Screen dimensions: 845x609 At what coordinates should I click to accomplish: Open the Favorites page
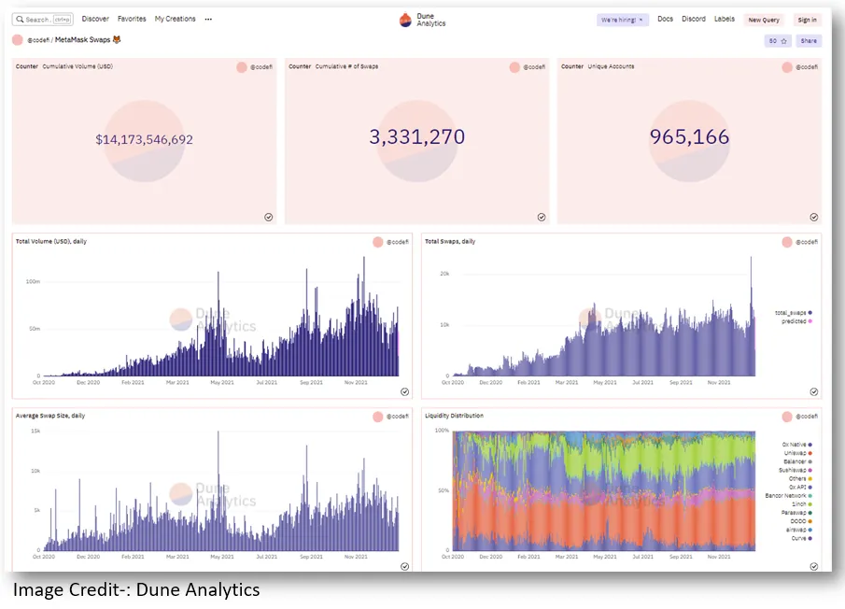[132, 19]
